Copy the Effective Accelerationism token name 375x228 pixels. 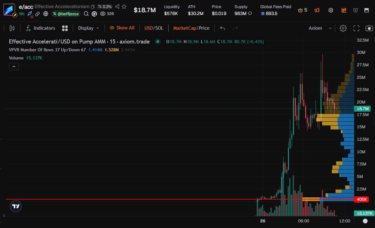[93, 7]
